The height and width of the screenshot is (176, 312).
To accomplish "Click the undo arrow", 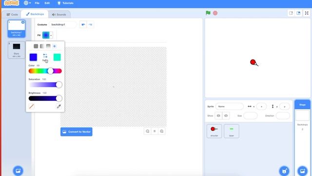I will click(x=83, y=24).
